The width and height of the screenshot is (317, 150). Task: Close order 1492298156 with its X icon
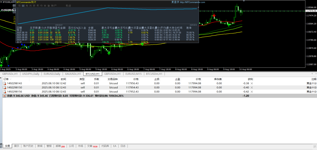click(252, 92)
